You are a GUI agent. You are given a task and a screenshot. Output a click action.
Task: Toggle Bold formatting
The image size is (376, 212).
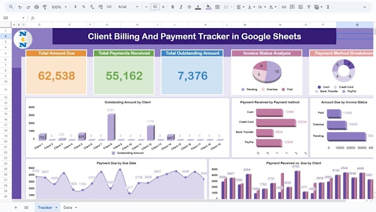[x=173, y=7]
